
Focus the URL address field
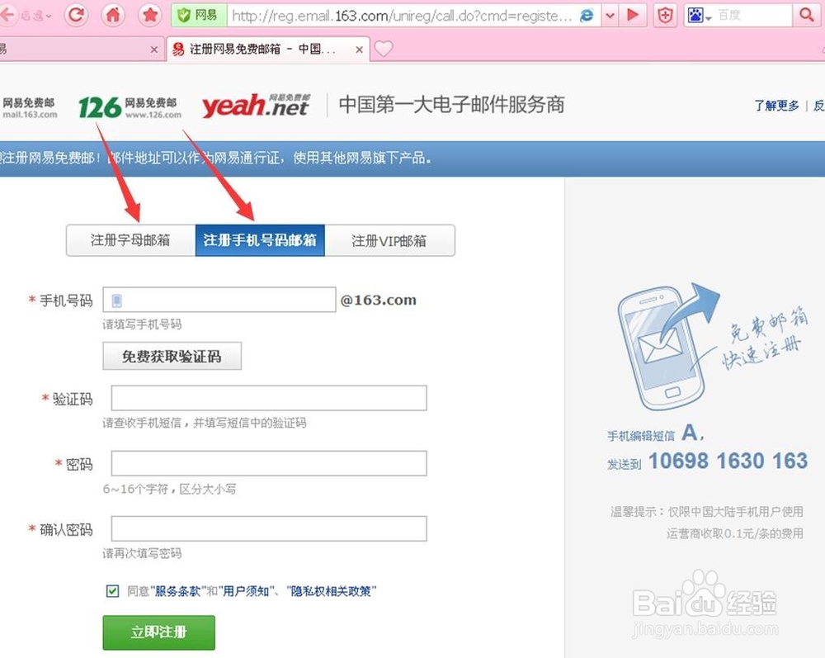pyautogui.click(x=403, y=16)
